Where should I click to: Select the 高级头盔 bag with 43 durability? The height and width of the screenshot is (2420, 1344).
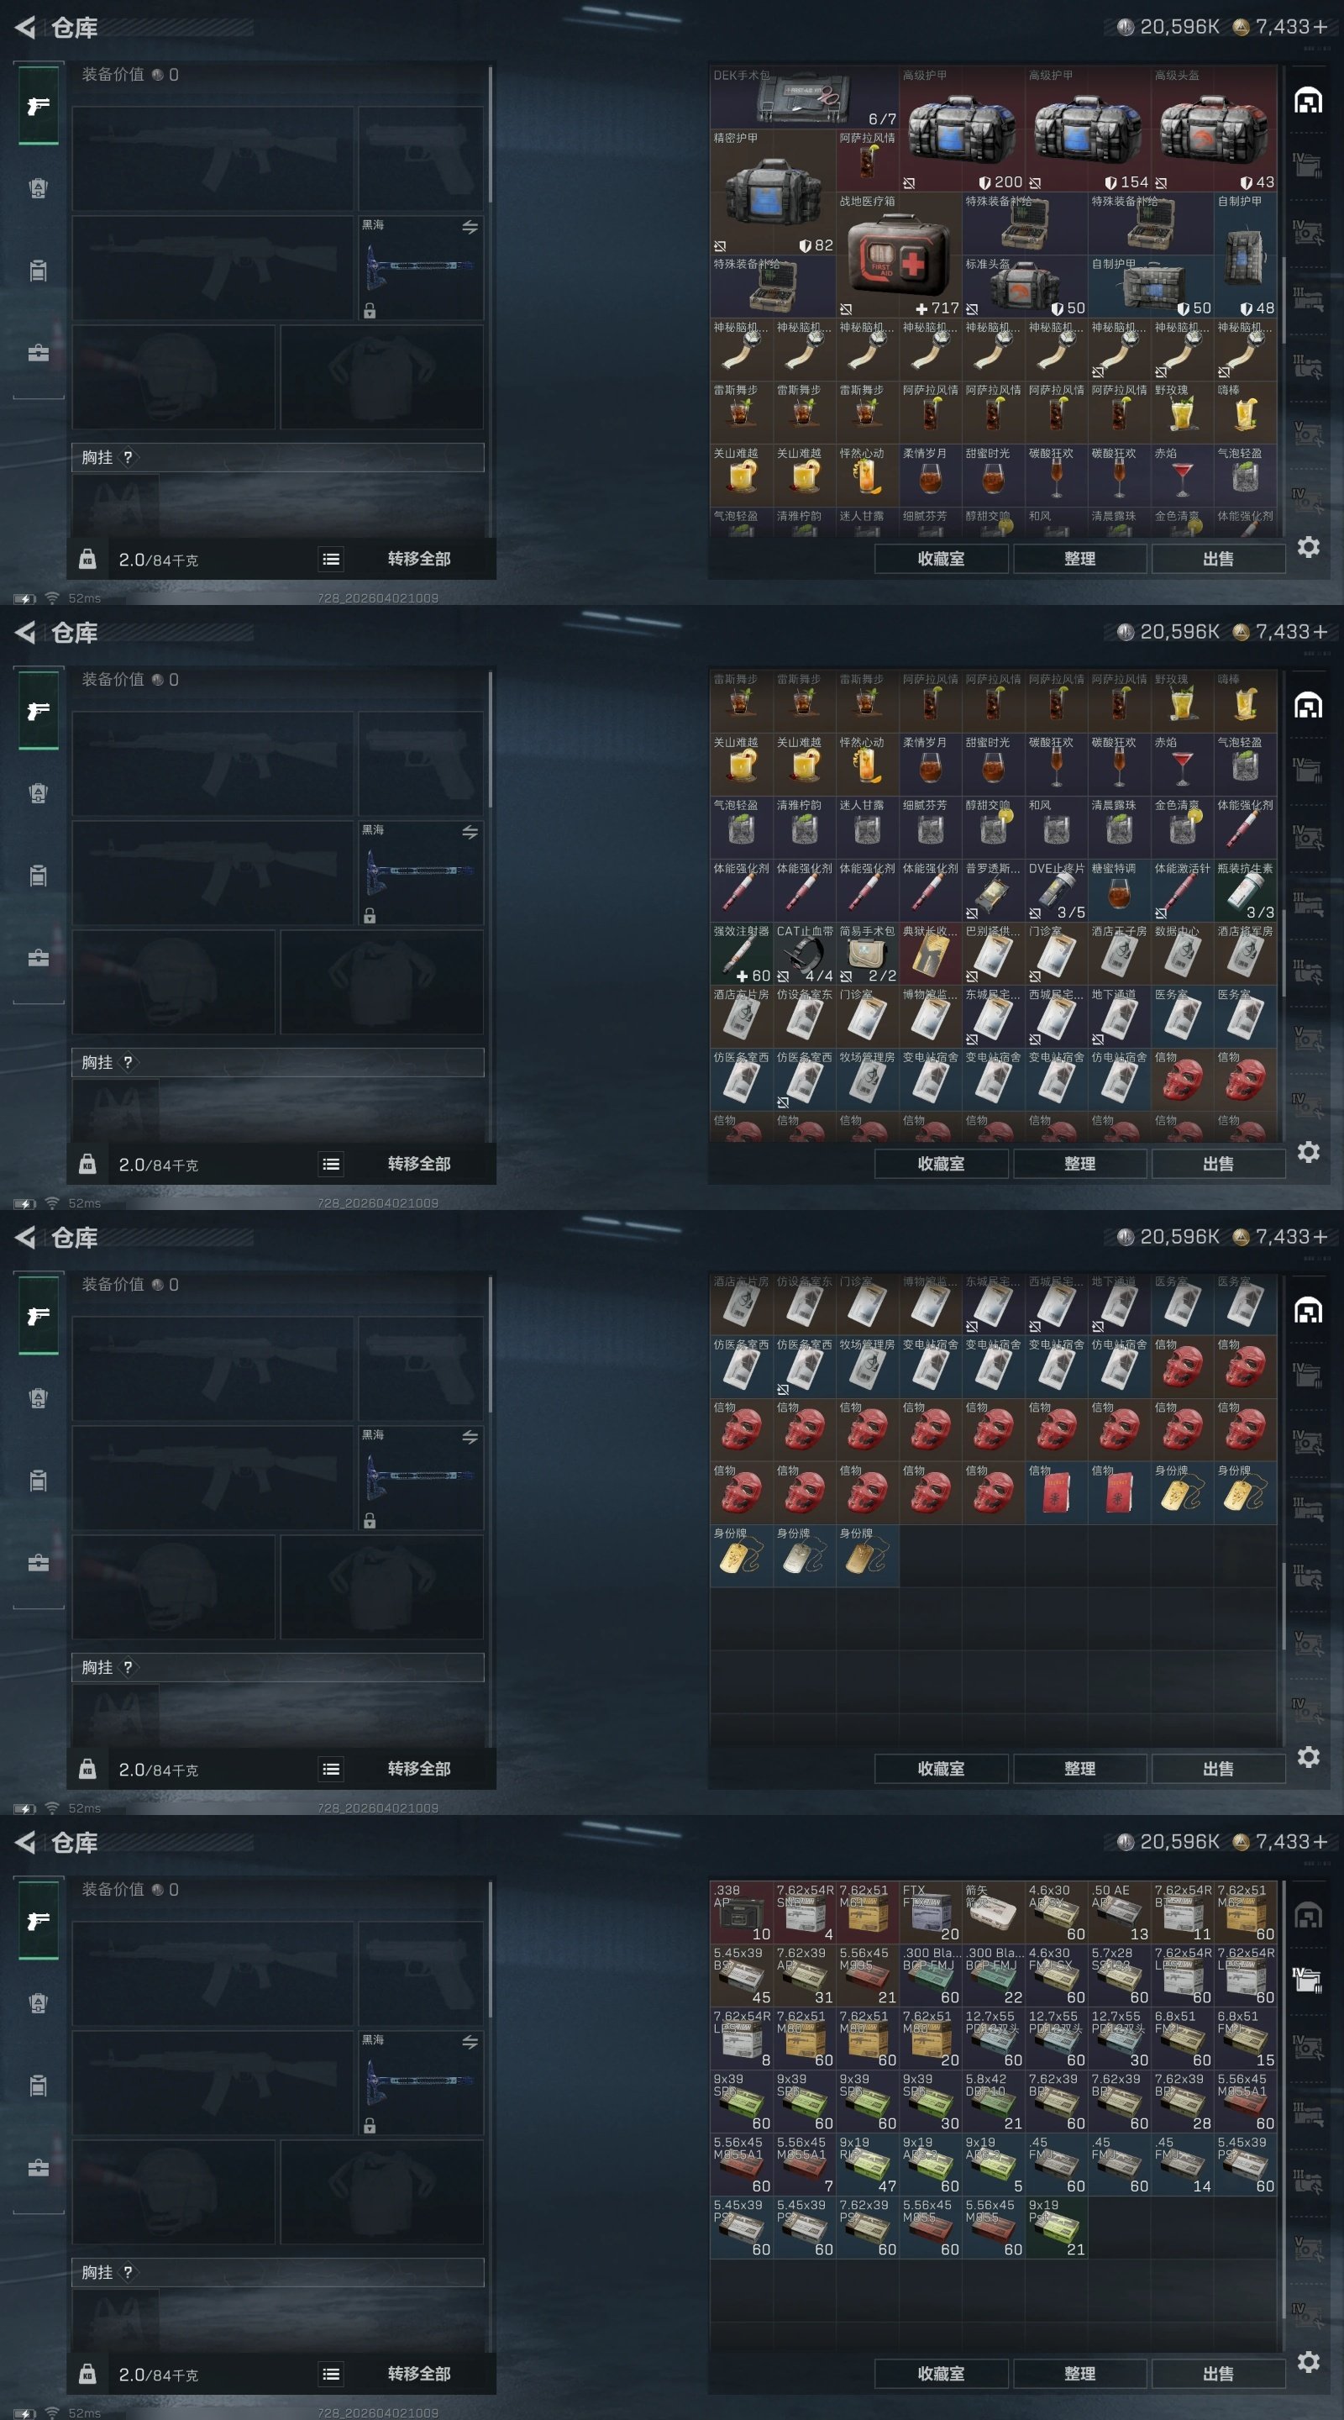(x=1214, y=128)
